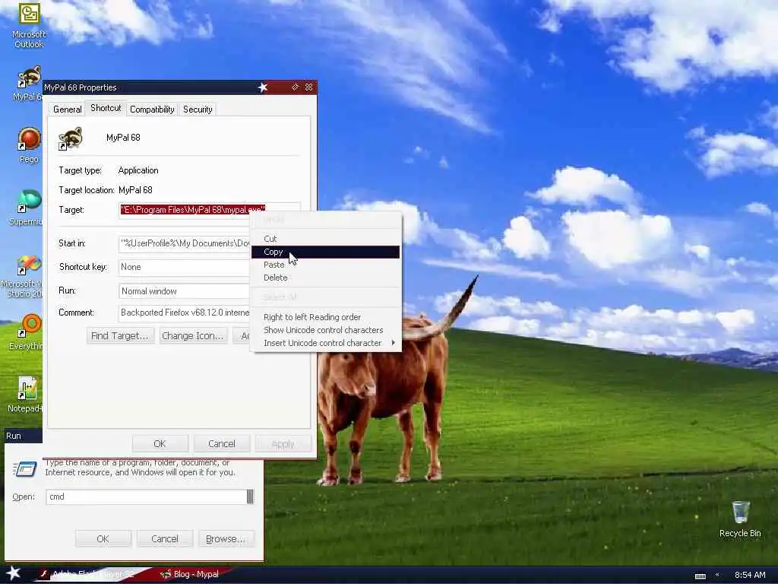Click the Run dialog title bar
Screen dimensions: 778x584
(23, 436)
